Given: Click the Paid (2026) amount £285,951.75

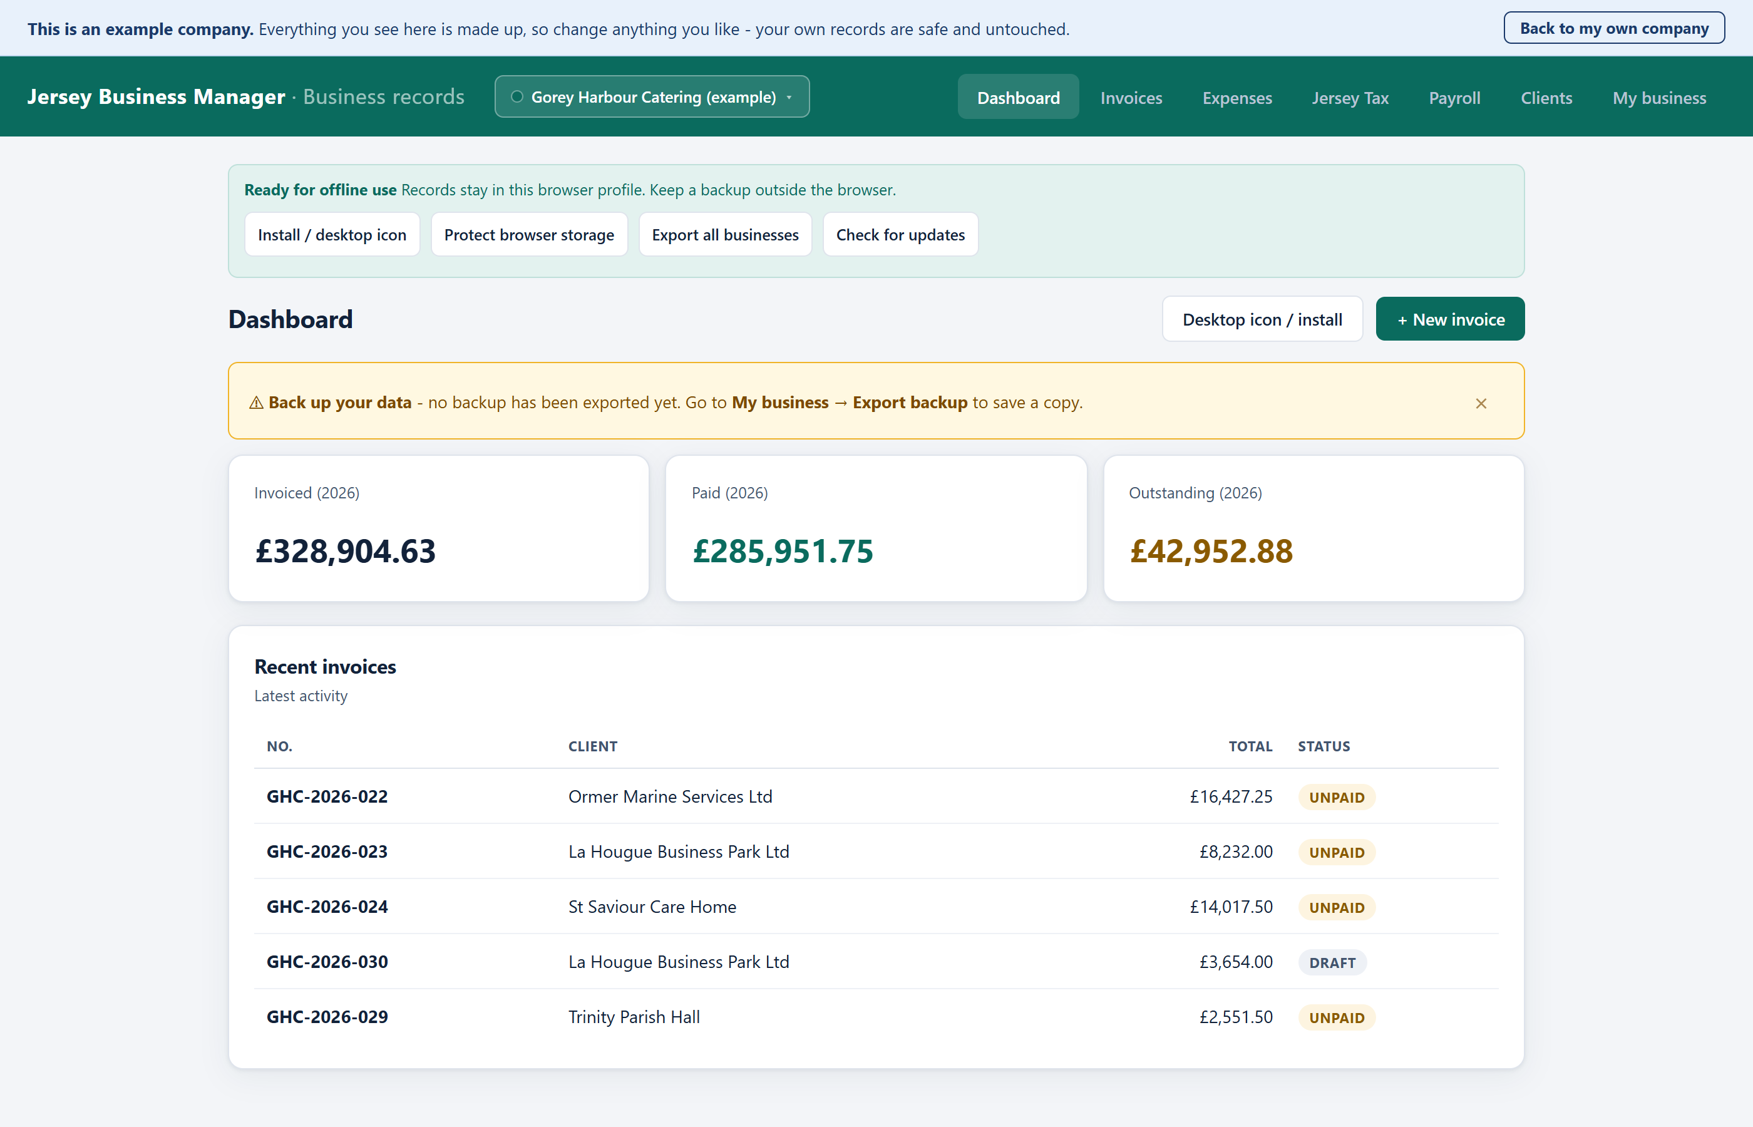Looking at the screenshot, I should (x=782, y=551).
